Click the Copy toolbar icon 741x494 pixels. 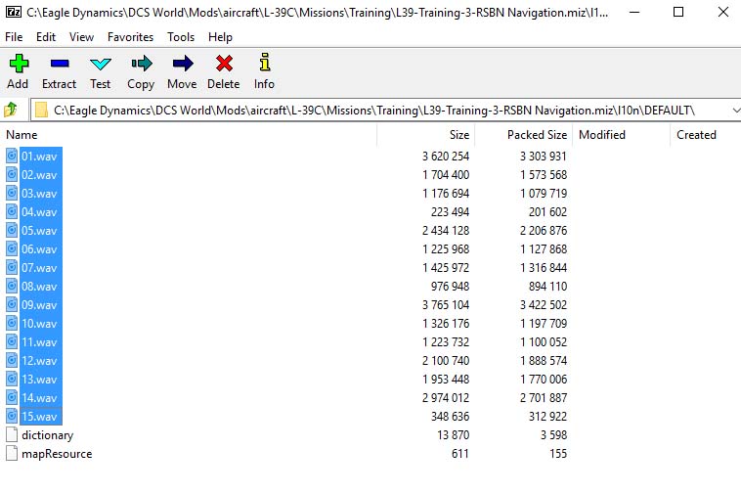pyautogui.click(x=142, y=64)
